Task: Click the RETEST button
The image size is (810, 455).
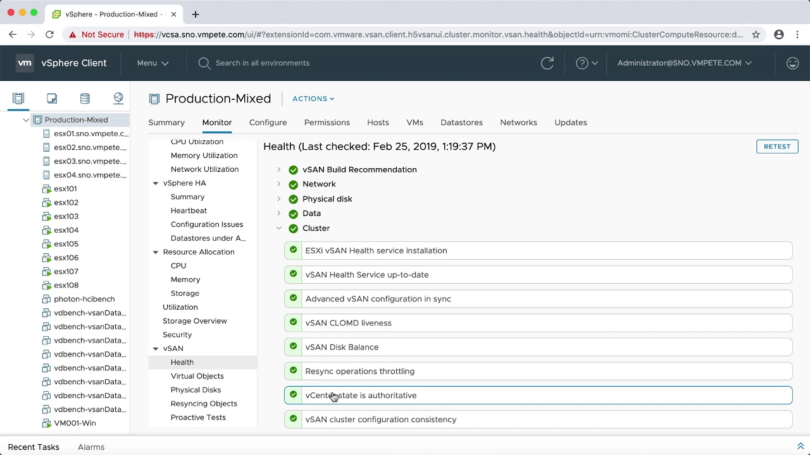Action: pos(776,147)
